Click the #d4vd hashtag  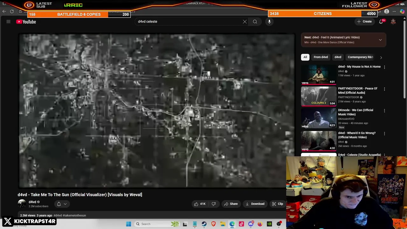point(58,215)
